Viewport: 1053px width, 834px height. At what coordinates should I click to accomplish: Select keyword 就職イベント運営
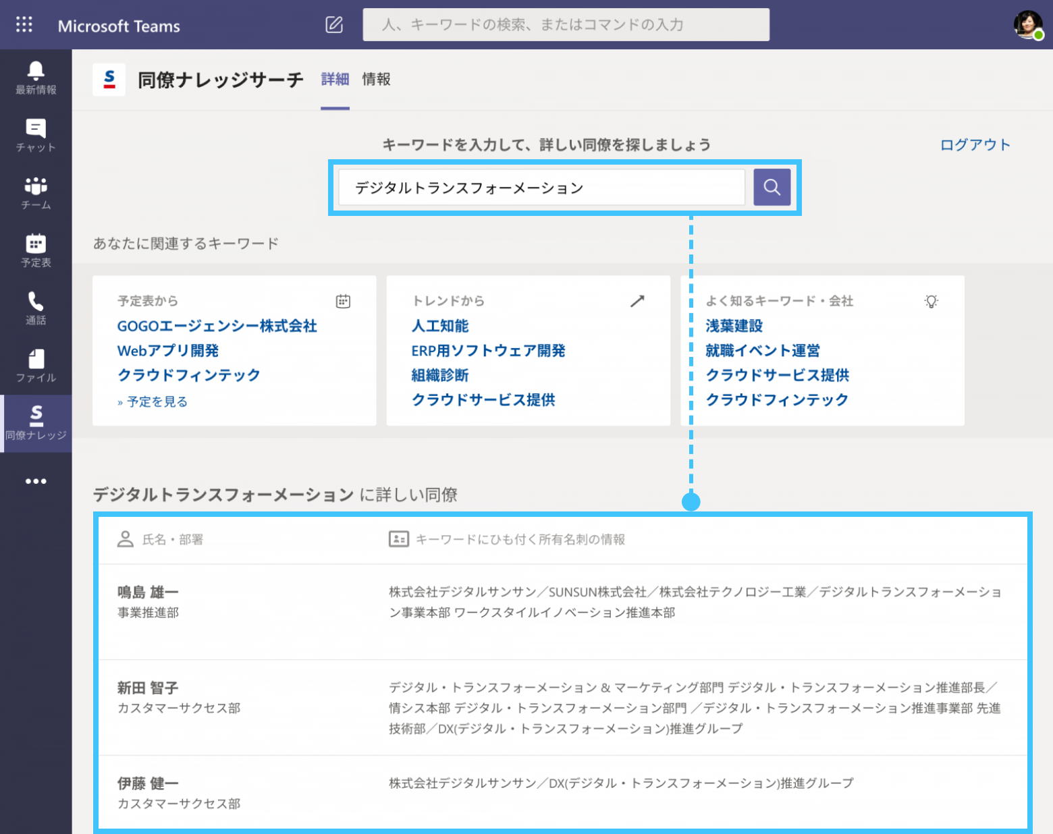[763, 351]
